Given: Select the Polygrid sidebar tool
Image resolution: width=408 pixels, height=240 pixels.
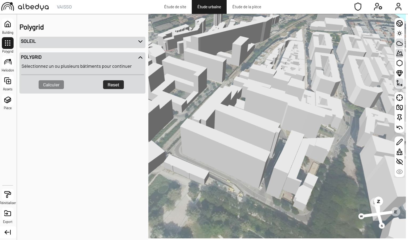Looking at the screenshot, I should 8,43.
